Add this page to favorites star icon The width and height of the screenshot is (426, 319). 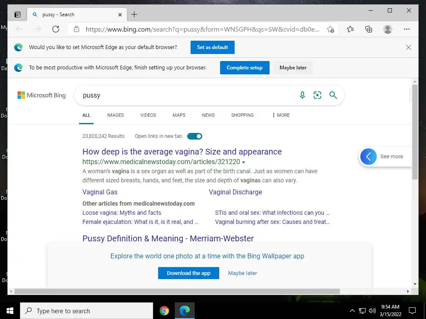330,29
